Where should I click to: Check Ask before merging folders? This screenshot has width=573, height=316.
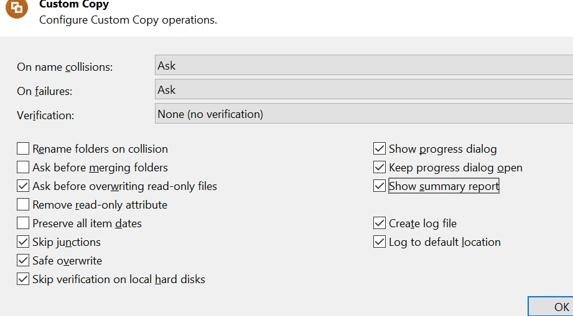[x=23, y=168]
